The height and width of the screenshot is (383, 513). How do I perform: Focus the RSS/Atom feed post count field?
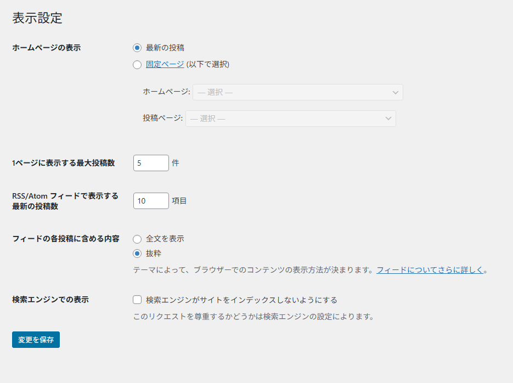151,201
